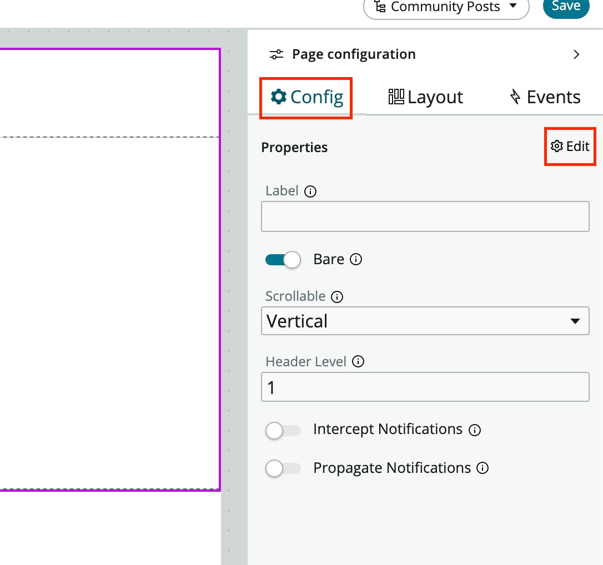Viewport: 603px width, 565px height.
Task: Enable Intercept Notifications
Action: coord(283,430)
